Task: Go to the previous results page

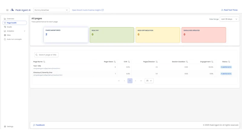Action: [x=124, y=81]
